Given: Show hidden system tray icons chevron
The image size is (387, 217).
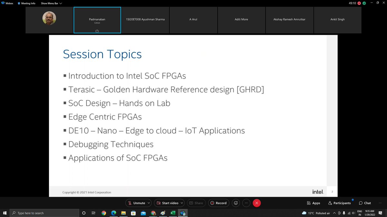Looking at the screenshot, I should pyautogui.click(x=335, y=213).
